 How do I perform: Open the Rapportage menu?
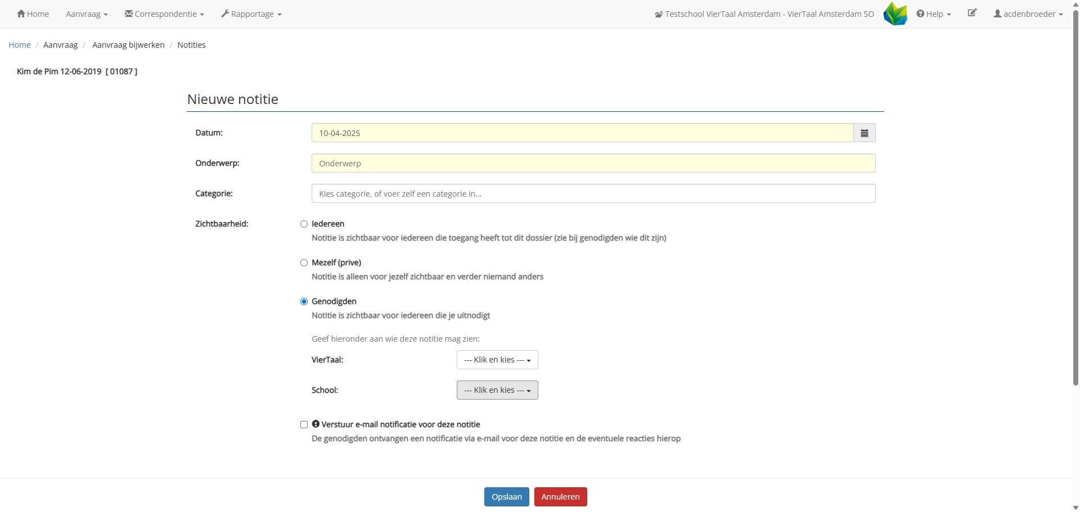coord(251,14)
